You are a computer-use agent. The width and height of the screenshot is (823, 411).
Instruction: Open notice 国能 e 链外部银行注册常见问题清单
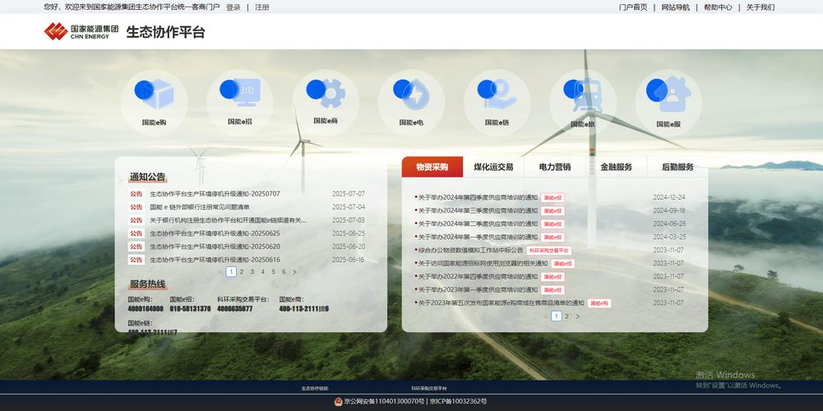click(200, 207)
